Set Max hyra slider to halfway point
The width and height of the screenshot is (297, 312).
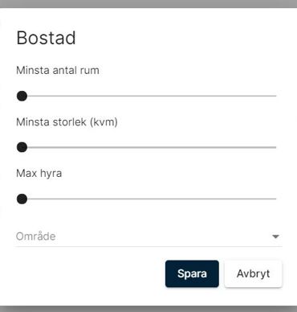point(149,199)
